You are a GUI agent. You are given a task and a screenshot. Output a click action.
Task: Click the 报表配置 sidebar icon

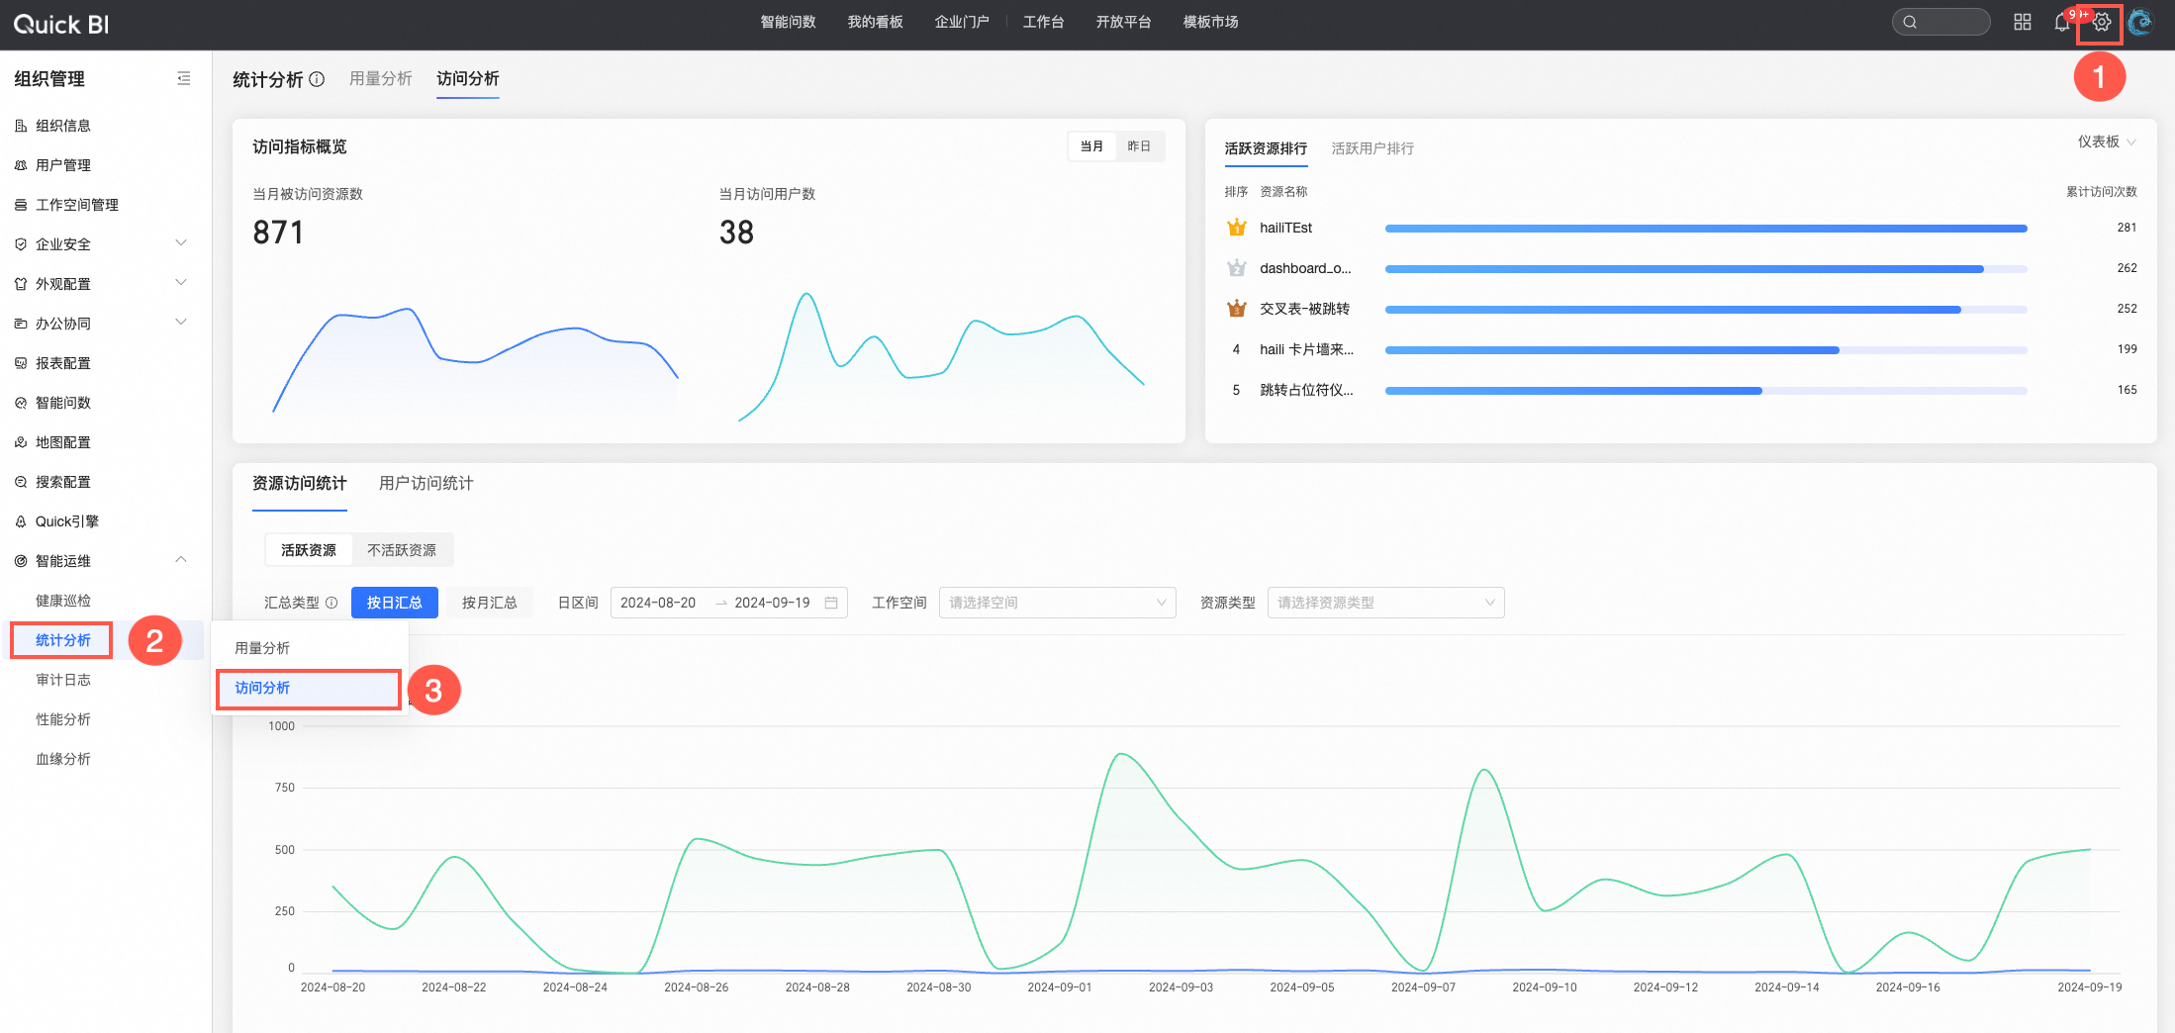click(x=21, y=363)
